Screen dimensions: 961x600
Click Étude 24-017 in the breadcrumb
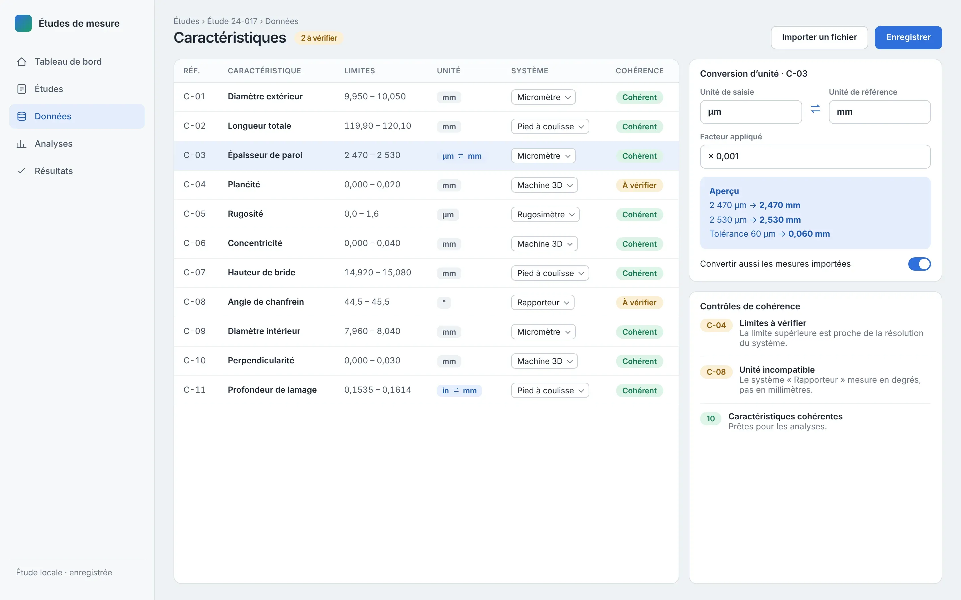[232, 21]
